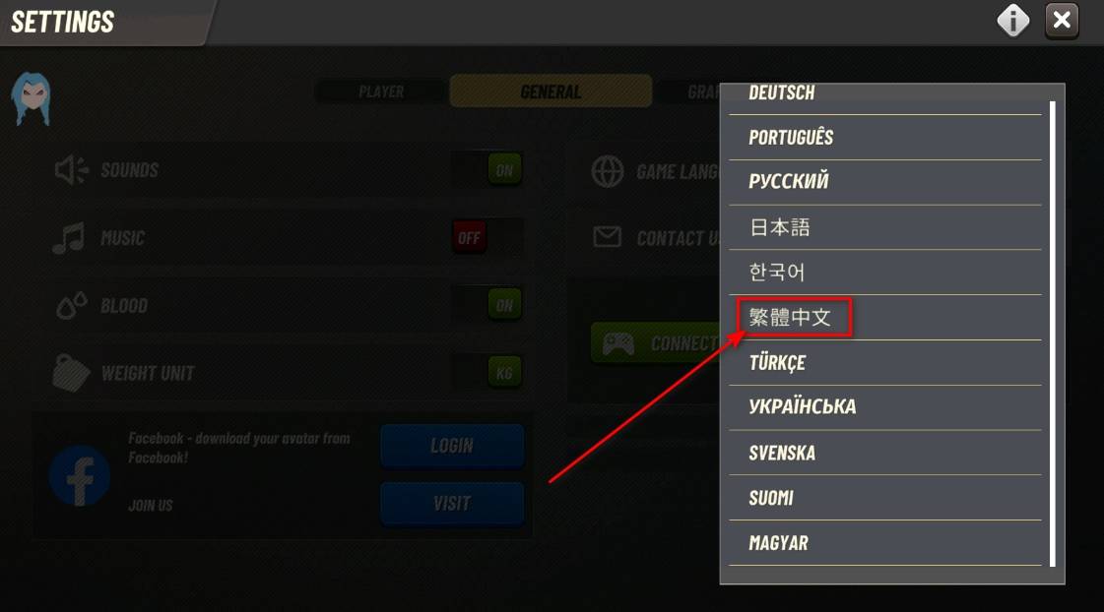Image resolution: width=1104 pixels, height=612 pixels.
Task: Disable the Blood toggle
Action: point(487,305)
